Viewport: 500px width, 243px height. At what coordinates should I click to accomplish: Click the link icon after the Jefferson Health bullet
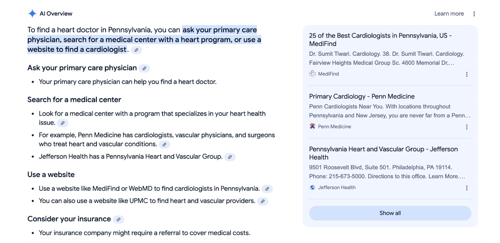230,157
